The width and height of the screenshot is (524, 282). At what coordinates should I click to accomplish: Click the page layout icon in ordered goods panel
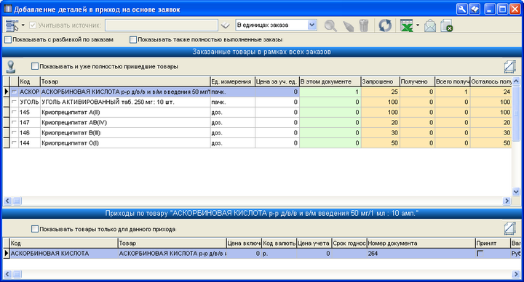tap(510, 66)
